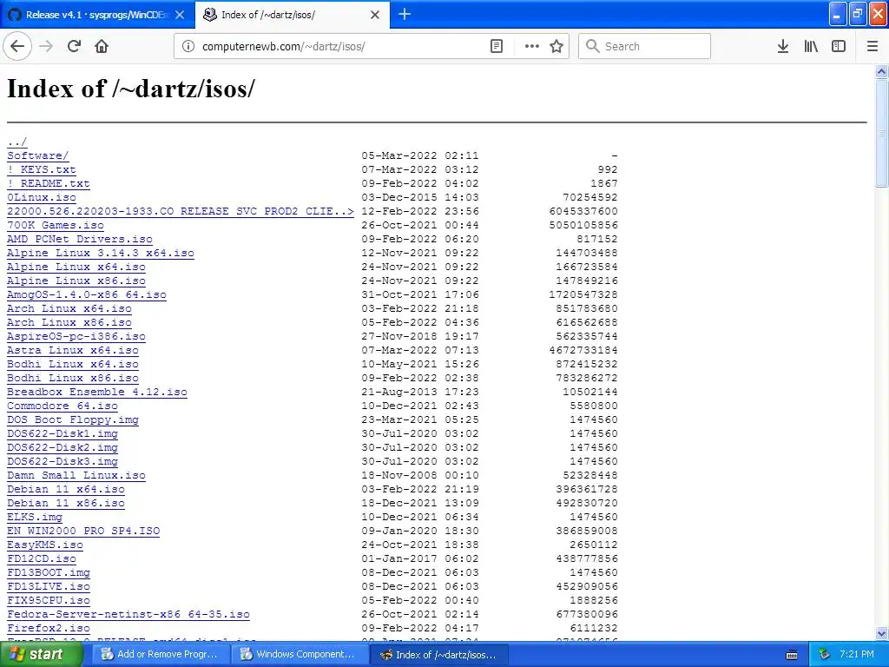Download Fedora-Server-netinst-x86_64-35.iso
The image size is (889, 667).
click(x=128, y=614)
